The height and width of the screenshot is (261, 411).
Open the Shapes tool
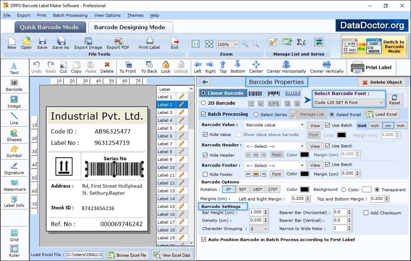[14, 136]
